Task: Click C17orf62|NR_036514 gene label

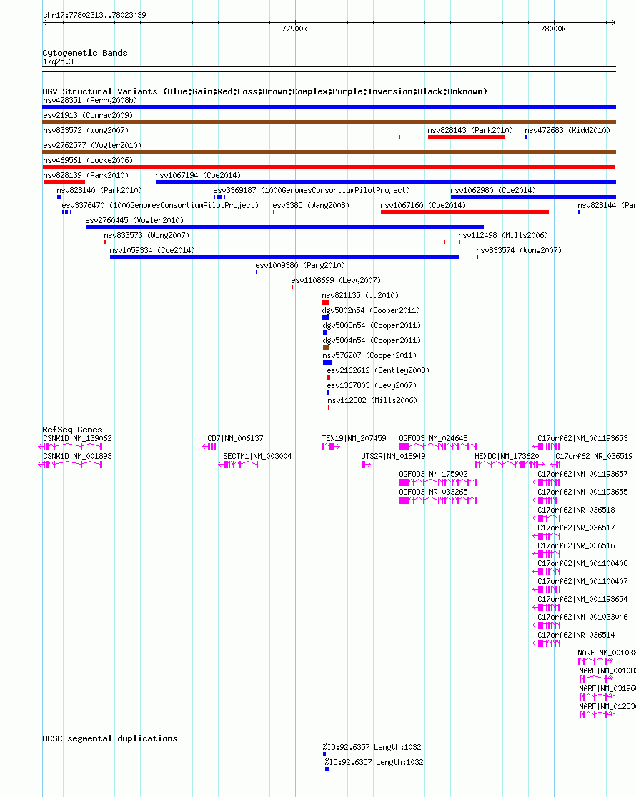Action: coord(576,635)
